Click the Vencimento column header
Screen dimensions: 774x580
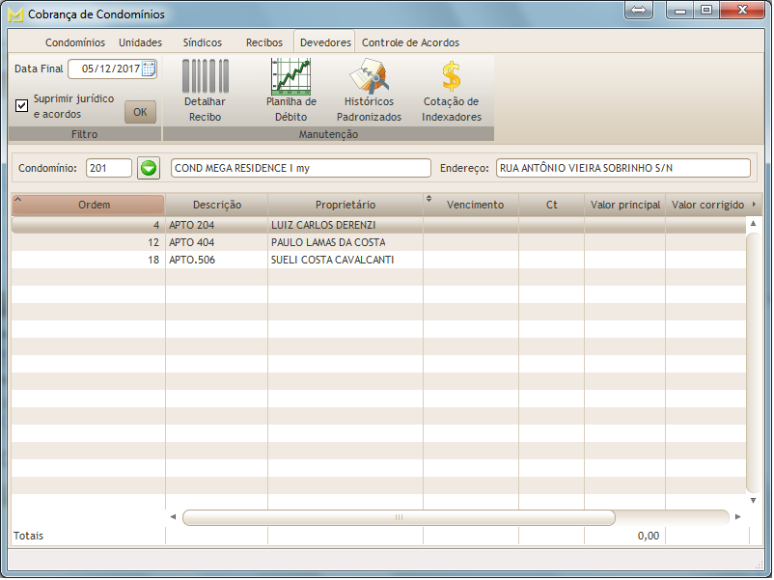(475, 205)
